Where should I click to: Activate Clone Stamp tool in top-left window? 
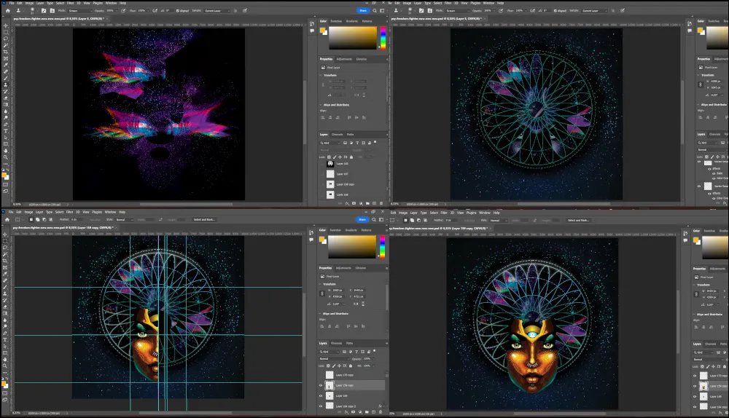click(x=6, y=84)
